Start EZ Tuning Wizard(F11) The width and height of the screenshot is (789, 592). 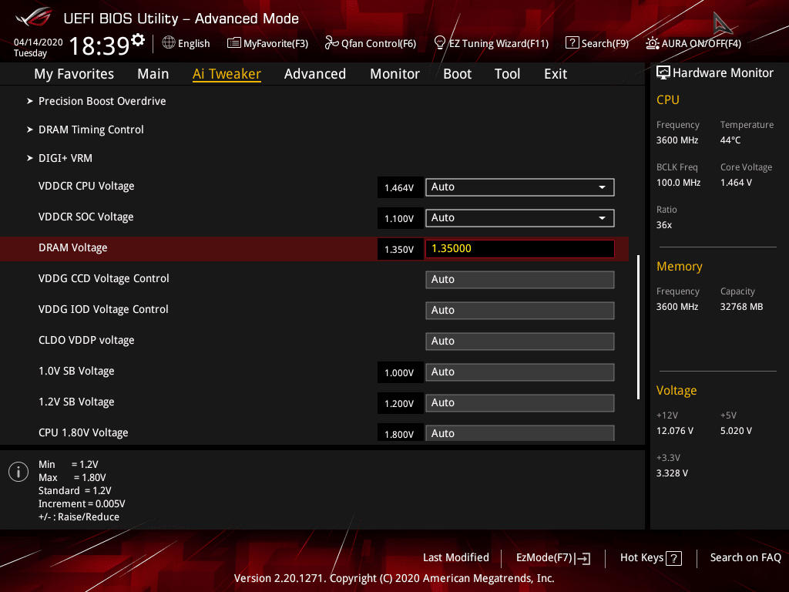pyautogui.click(x=499, y=43)
